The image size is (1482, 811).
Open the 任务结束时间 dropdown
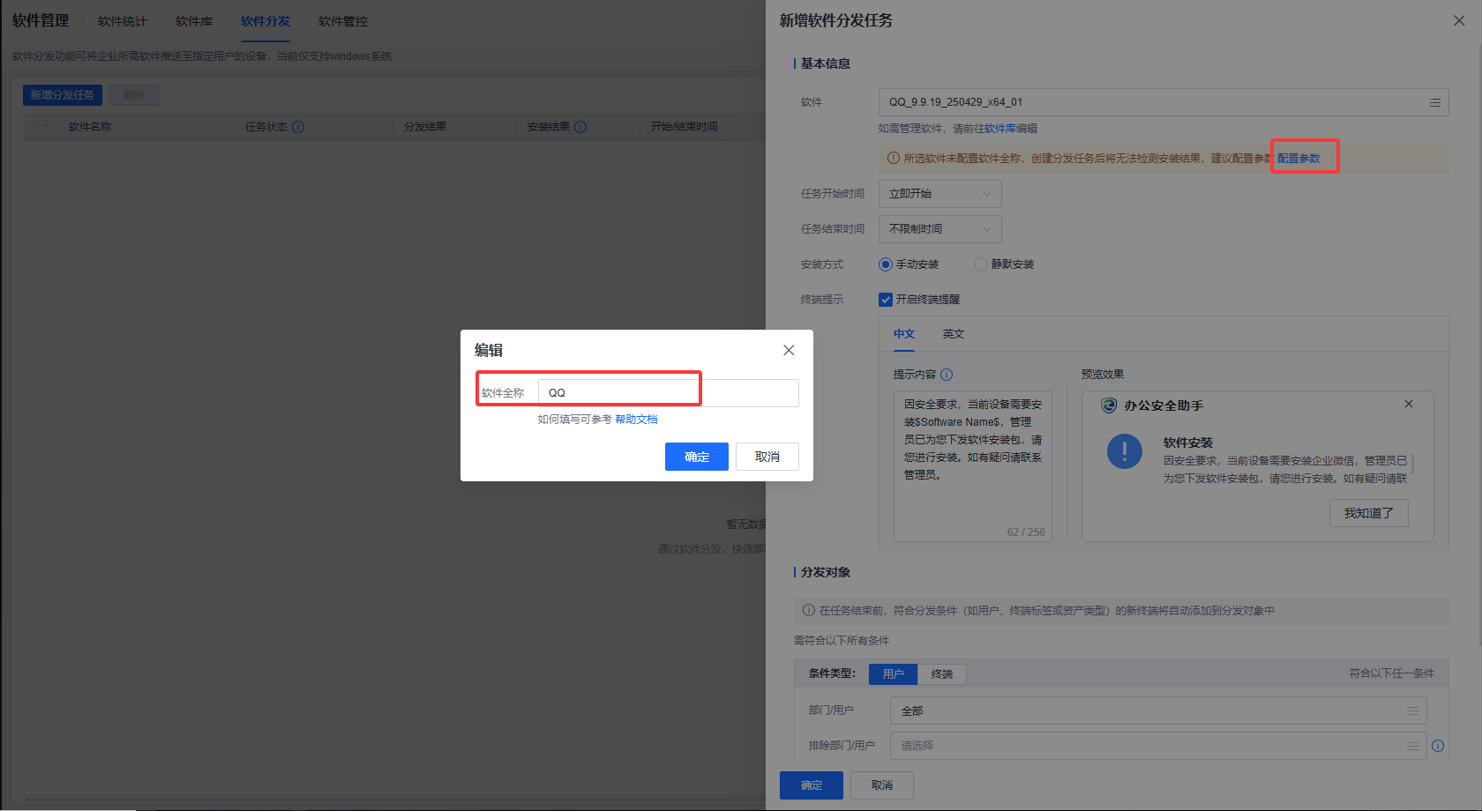click(x=939, y=229)
